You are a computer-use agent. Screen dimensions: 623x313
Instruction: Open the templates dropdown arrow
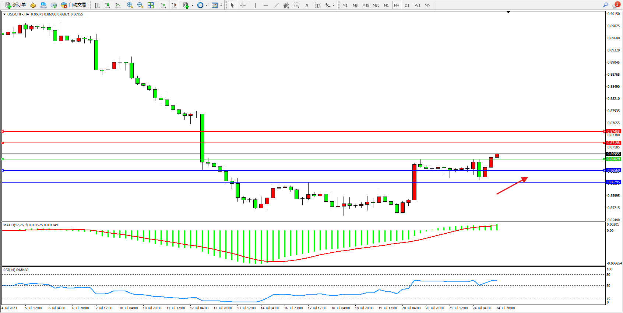pyautogui.click(x=221, y=5)
